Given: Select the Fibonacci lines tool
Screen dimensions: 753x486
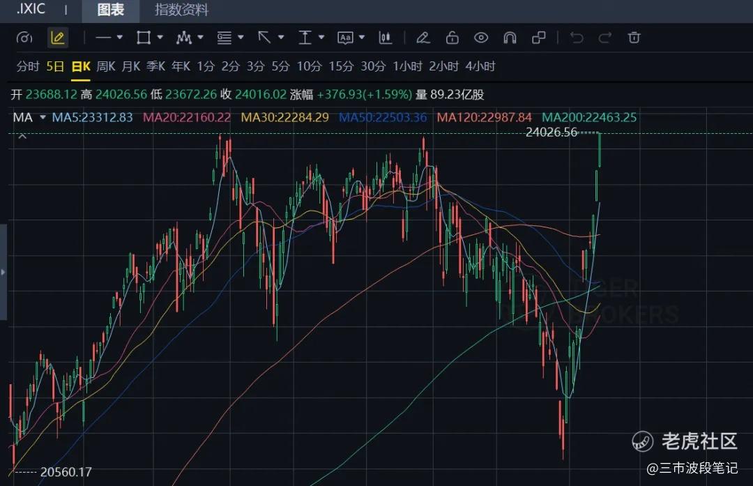Looking at the screenshot, I should pyautogui.click(x=225, y=38).
